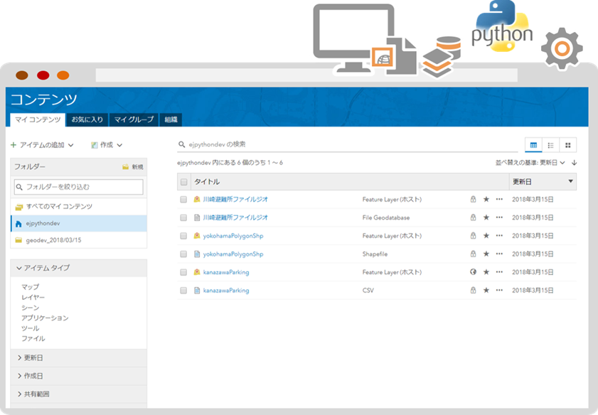Reverse sort direction arrow icon
The height and width of the screenshot is (415, 598).
(574, 163)
